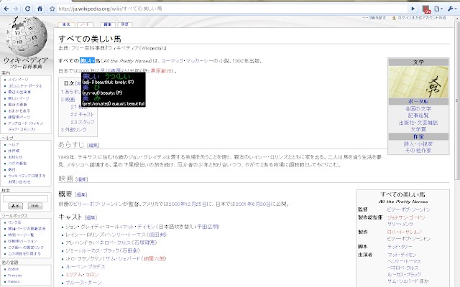Screen dimensions: 460x287
Task: Open the red ミリアム・コロン link
Action: pyautogui.click(x=82, y=275)
